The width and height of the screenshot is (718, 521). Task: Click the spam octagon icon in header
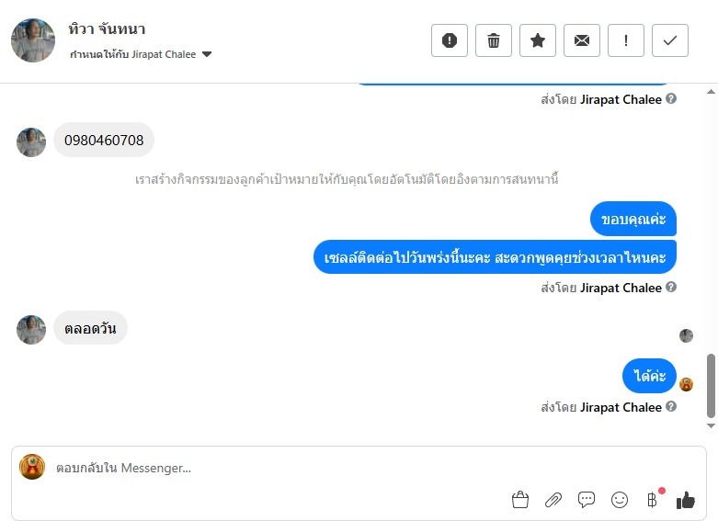click(450, 40)
